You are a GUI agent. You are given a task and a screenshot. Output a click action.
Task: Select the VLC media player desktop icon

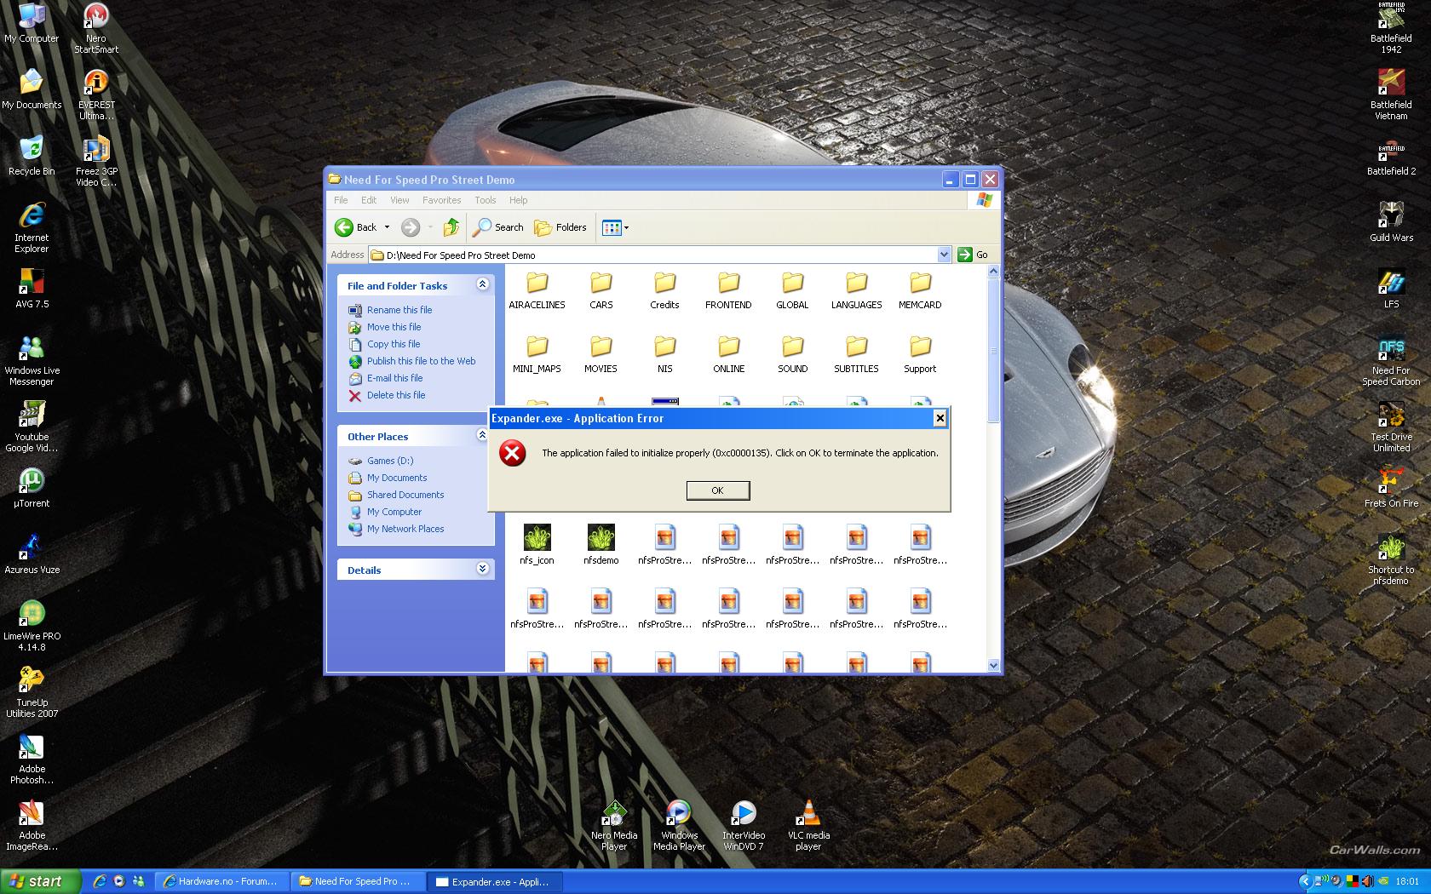808,825
